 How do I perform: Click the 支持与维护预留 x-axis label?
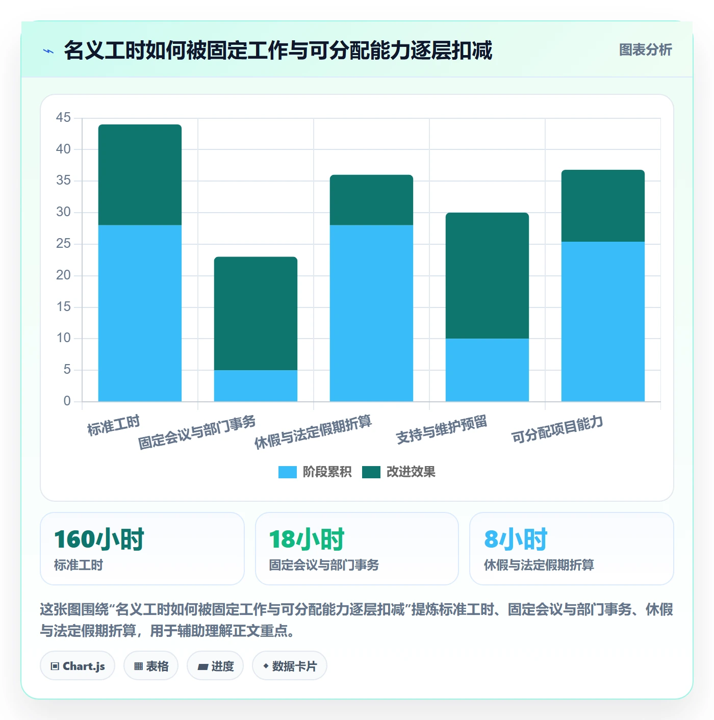pos(442,430)
